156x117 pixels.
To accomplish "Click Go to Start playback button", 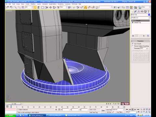I will pyautogui.click(x=127, y=110).
